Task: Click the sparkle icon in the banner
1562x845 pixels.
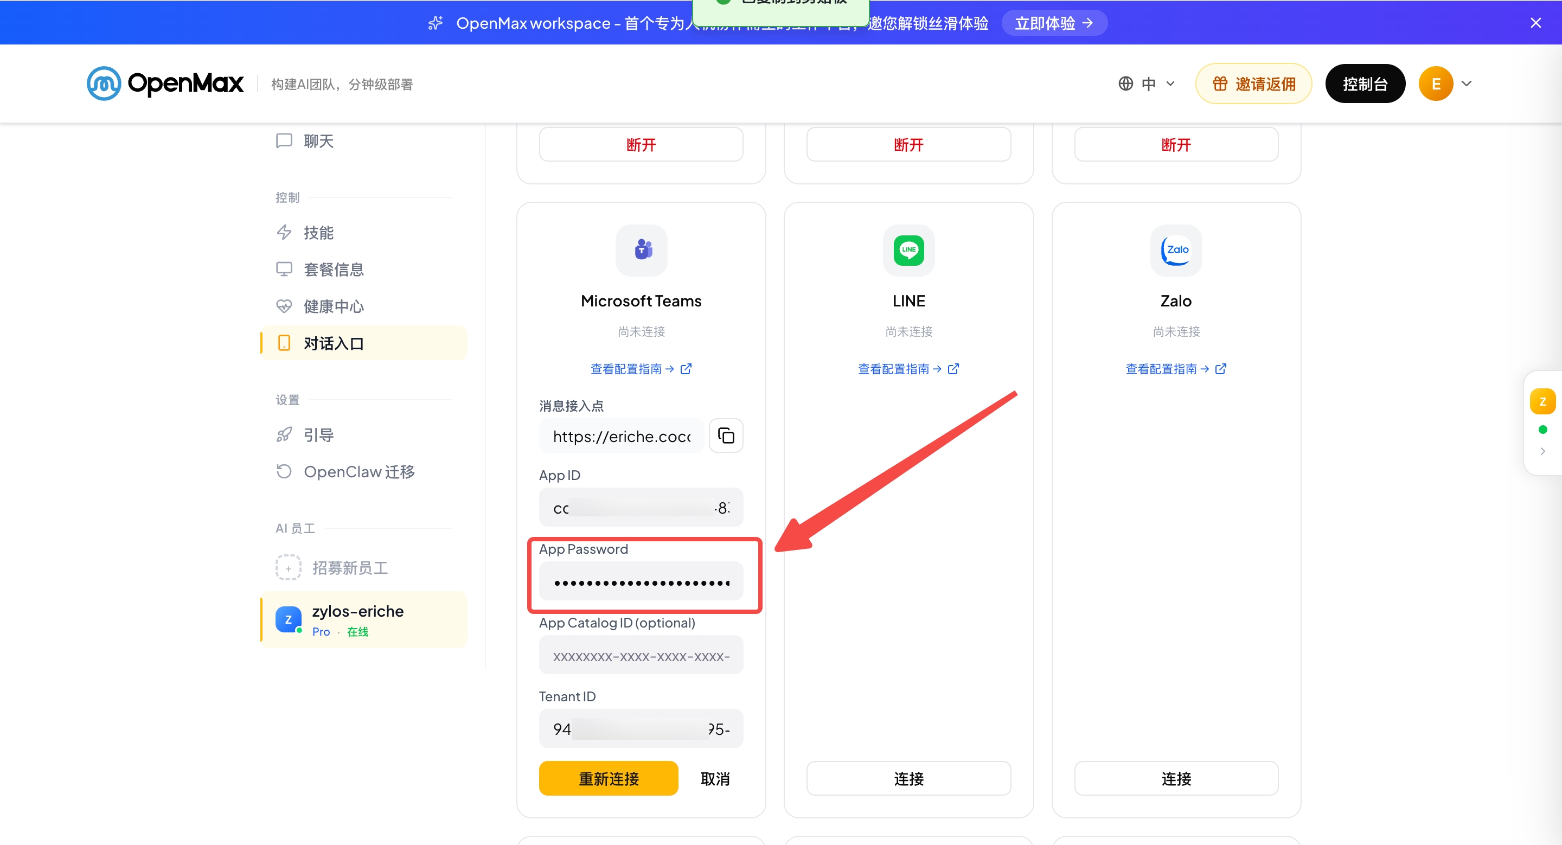Action: coord(436,23)
